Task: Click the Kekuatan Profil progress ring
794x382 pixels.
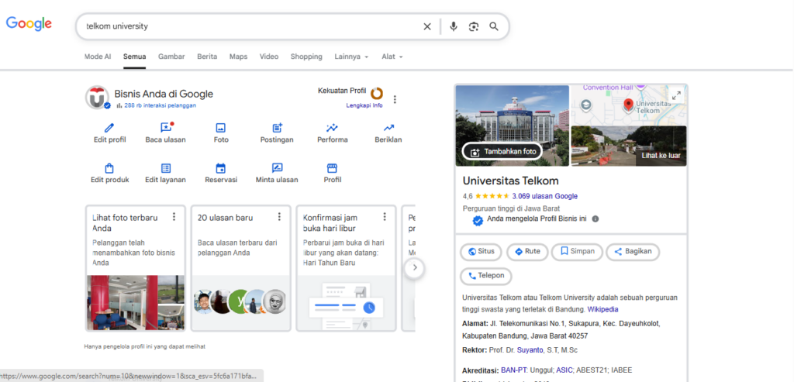Action: tap(377, 93)
